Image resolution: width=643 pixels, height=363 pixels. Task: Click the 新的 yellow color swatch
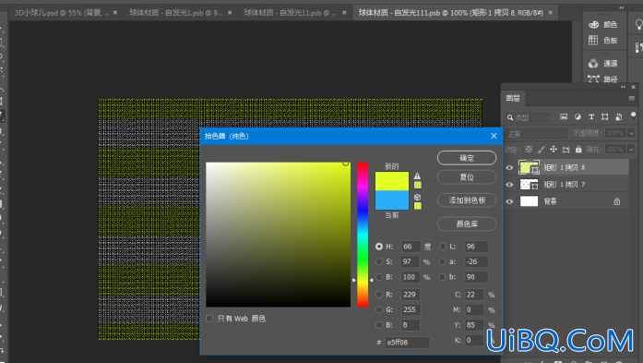click(392, 181)
